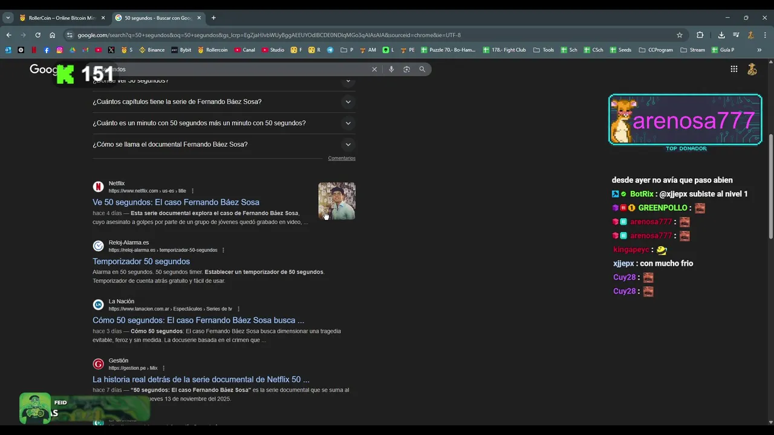The width and height of the screenshot is (774, 435).
Task: Open more options for Gestión result
Action: click(164, 368)
